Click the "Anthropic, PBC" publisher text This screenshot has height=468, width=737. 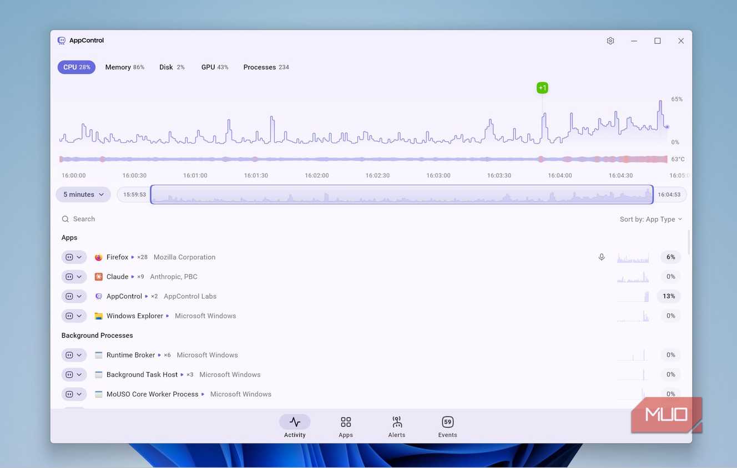(174, 277)
